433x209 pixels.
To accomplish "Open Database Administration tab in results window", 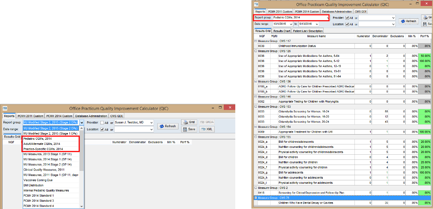I will pos(337,12).
